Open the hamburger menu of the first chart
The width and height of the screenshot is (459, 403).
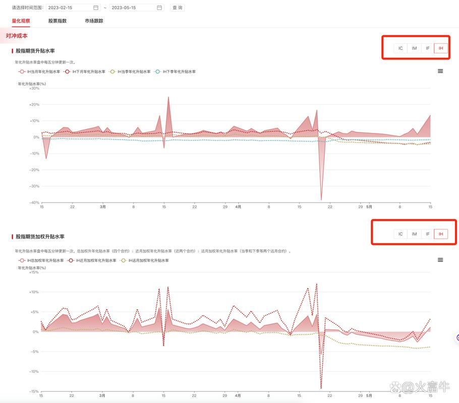(440, 72)
